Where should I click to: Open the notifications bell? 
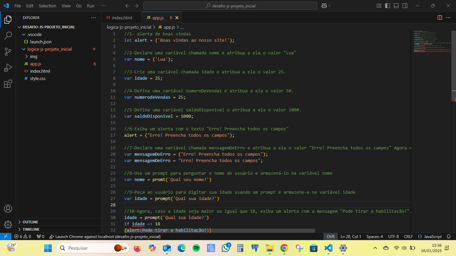(x=449, y=236)
